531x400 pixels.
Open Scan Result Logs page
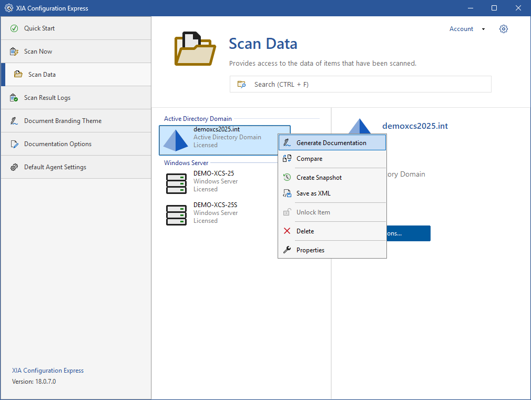coord(47,98)
